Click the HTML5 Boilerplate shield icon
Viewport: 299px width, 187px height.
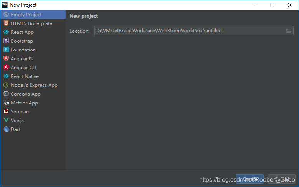pyautogui.click(x=6, y=23)
